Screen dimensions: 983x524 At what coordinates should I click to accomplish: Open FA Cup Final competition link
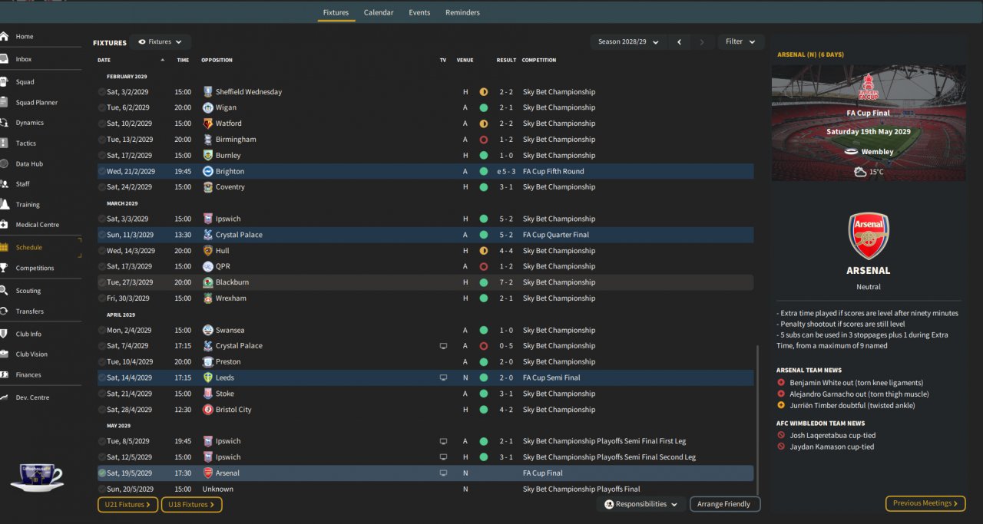click(x=543, y=473)
